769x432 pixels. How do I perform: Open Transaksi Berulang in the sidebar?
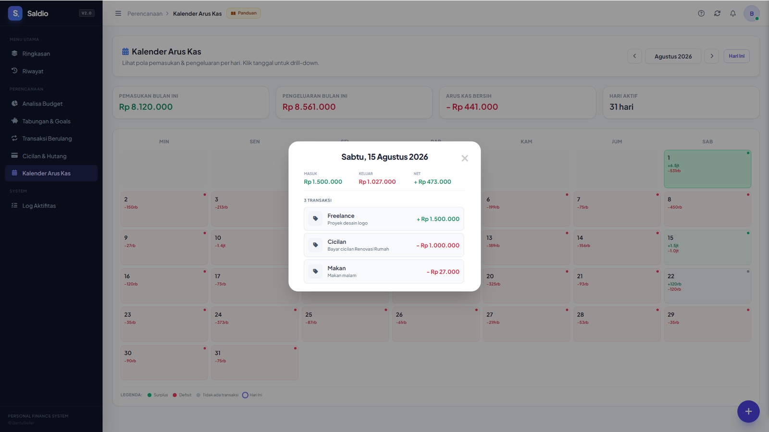pyautogui.click(x=51, y=139)
